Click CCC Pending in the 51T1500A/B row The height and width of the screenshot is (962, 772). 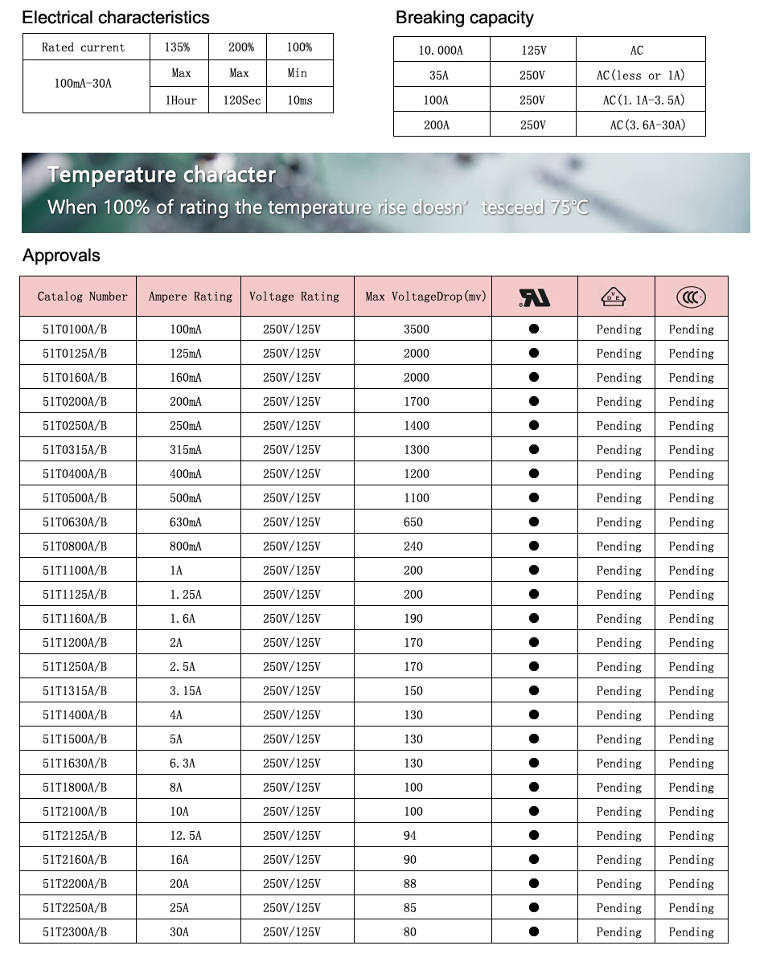coord(691,739)
